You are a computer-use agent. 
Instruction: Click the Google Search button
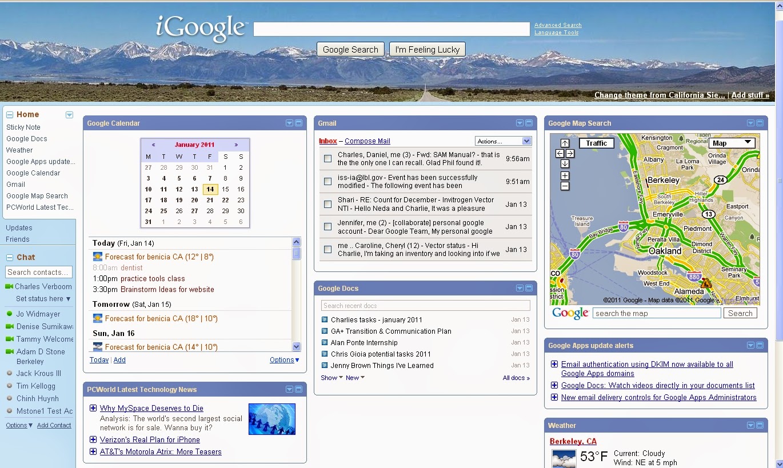point(350,50)
